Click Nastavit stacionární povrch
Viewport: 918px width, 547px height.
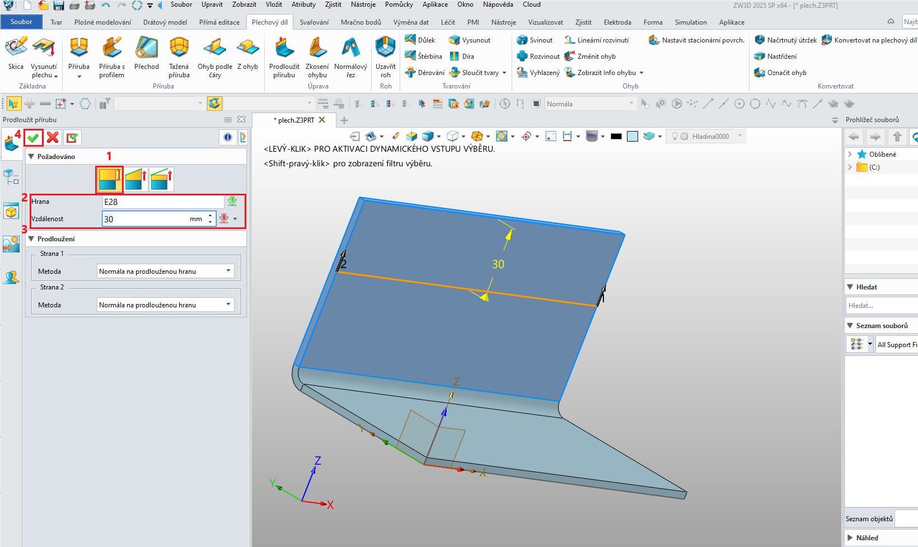[x=696, y=40]
